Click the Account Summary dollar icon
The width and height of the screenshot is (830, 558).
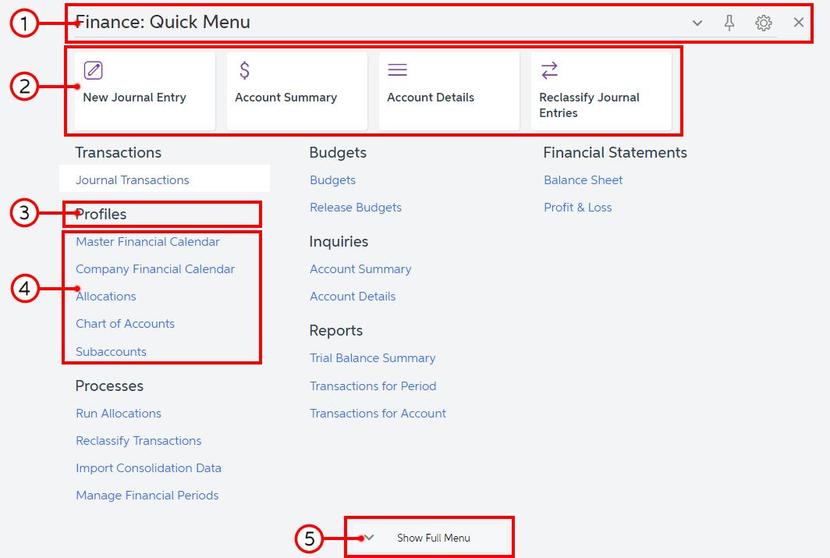point(244,70)
